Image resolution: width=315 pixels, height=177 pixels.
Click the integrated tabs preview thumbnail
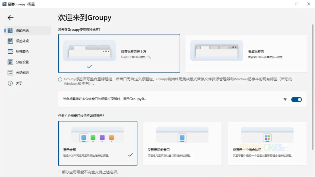coord(217,50)
